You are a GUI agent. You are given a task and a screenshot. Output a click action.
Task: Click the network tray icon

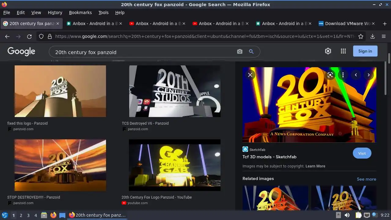[x=367, y=215]
